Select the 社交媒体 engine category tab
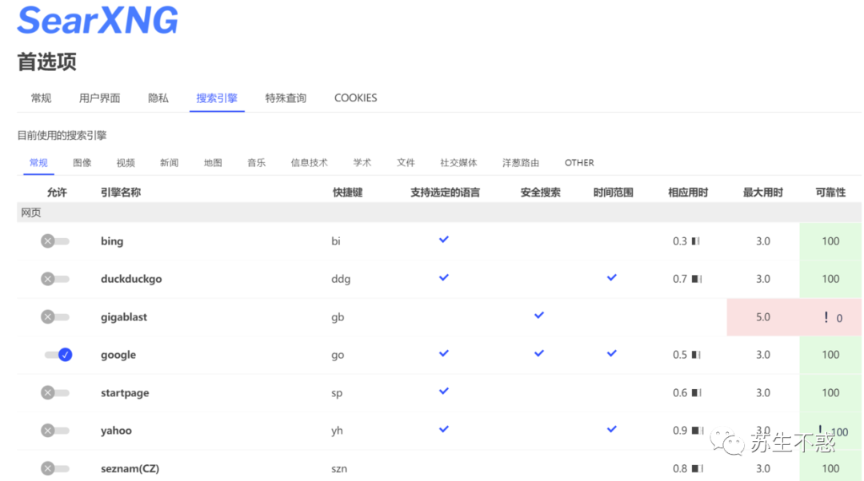 coord(458,163)
